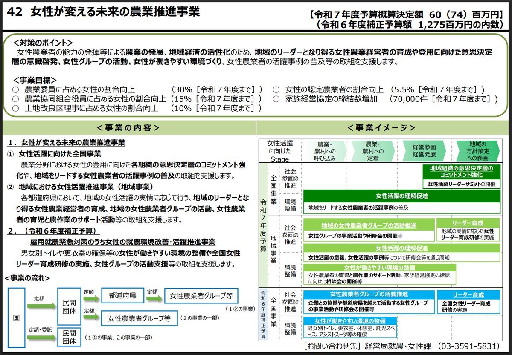Click the '国' box in the flow diagram

pos(16,317)
